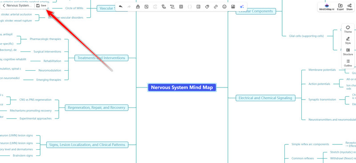356x163 pixels.
Task: Save the mind map with the Save button
Action: point(41,5)
